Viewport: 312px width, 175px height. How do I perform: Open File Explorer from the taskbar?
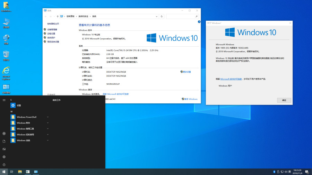pos(20,172)
